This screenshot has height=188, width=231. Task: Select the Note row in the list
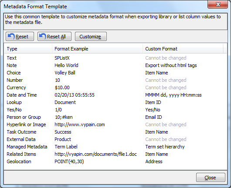(115, 65)
